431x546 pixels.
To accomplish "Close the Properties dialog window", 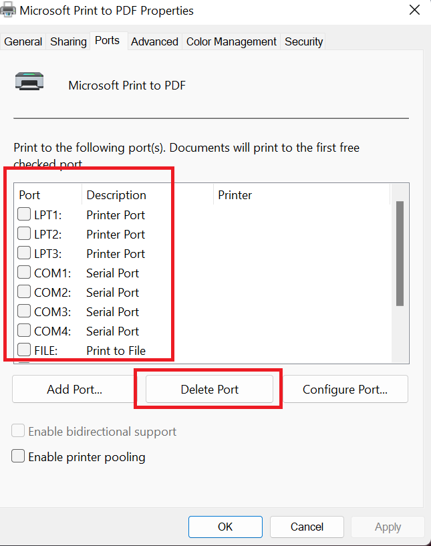I will pos(414,10).
